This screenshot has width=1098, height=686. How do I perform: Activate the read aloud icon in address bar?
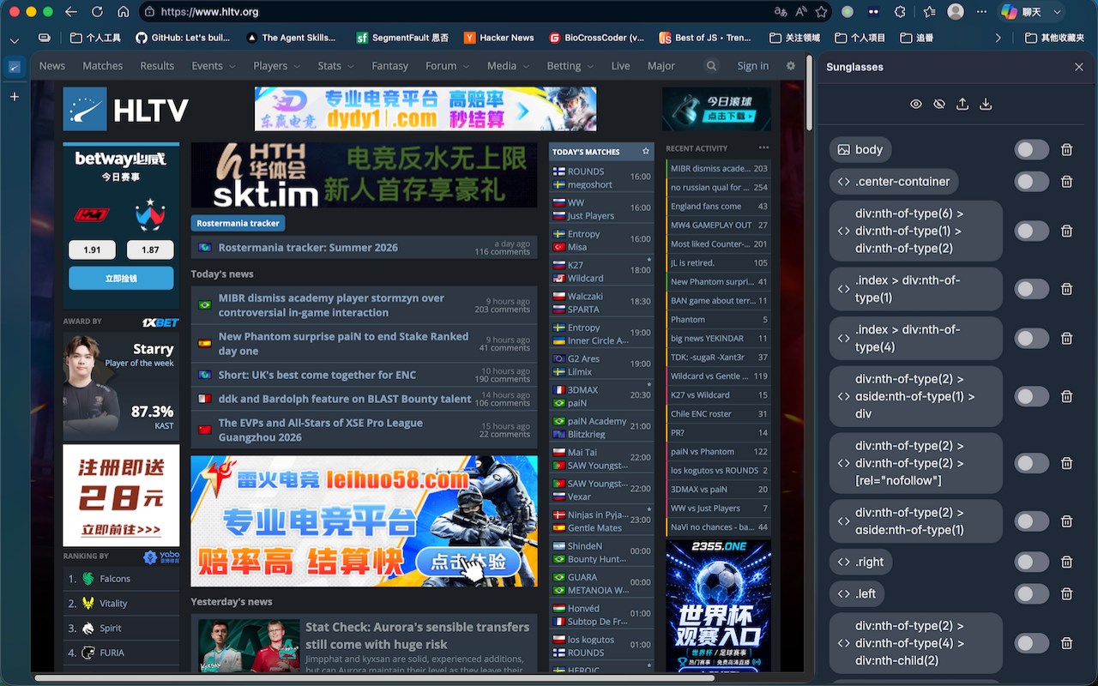point(801,12)
